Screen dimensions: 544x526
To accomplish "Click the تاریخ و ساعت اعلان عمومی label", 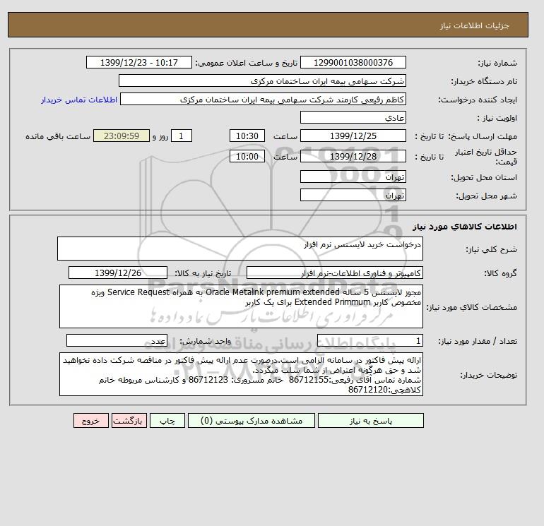I will [247, 63].
